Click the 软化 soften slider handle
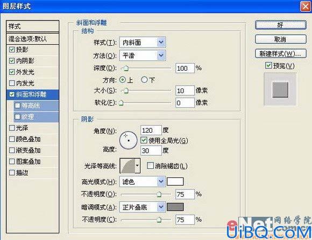Viewport: 312px width, 240px height. point(121,103)
